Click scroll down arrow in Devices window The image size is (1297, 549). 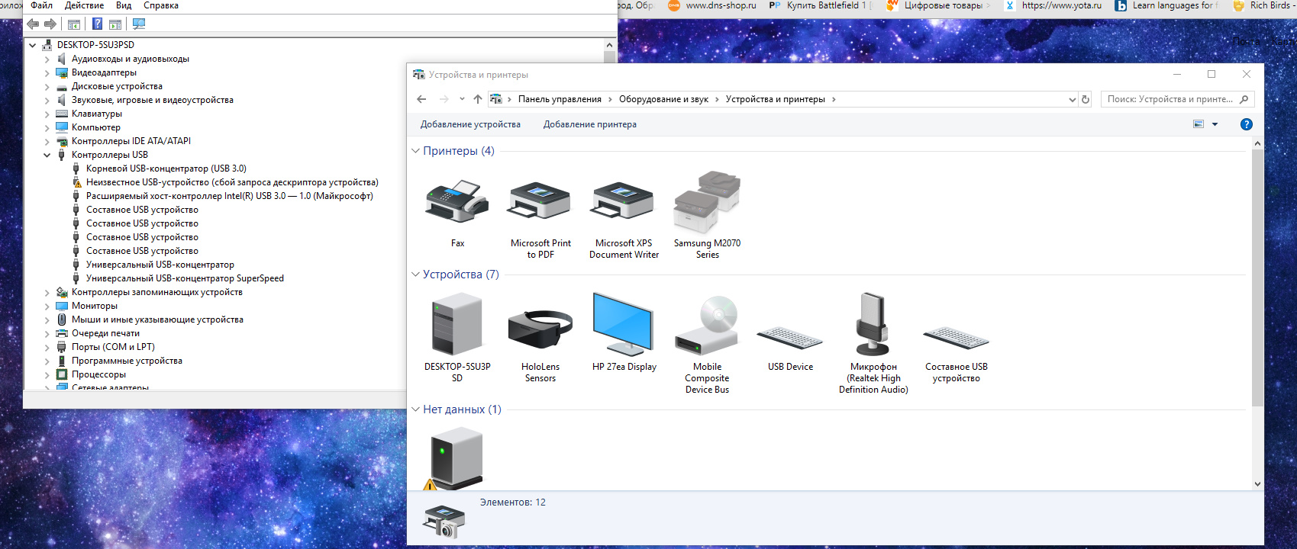point(1257,484)
